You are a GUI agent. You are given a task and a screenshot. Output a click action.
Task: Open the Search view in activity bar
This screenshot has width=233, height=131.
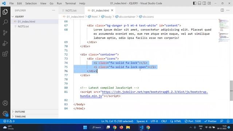pyautogui.click(x=5, y=22)
